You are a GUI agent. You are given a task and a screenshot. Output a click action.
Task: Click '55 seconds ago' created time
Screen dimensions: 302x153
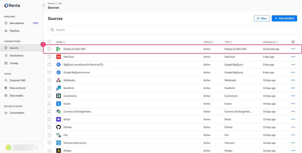[x=271, y=49]
